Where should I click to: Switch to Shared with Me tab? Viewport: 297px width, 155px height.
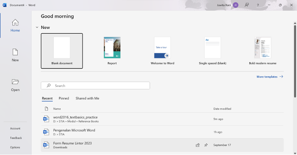tap(87, 99)
